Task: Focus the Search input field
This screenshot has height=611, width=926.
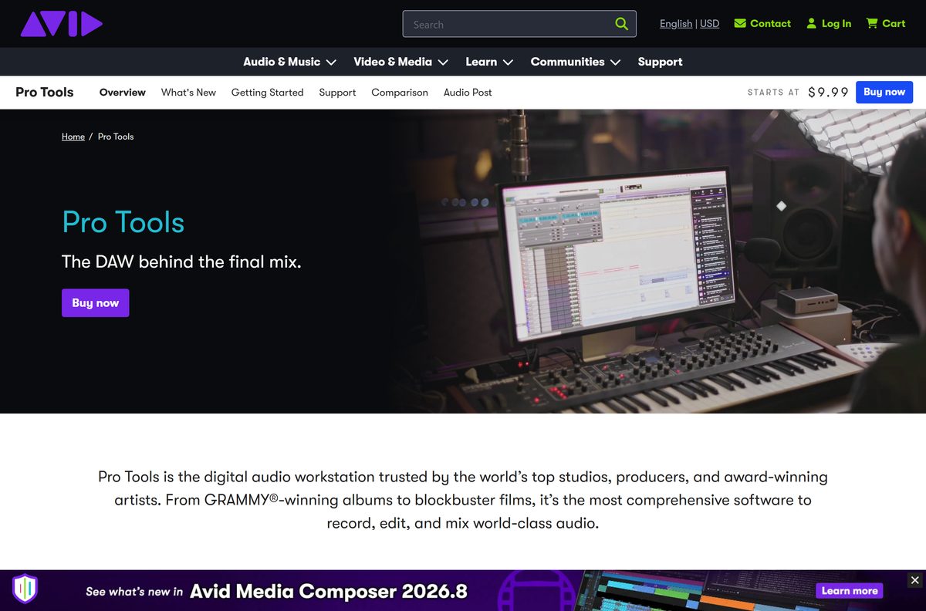Action: coord(519,24)
